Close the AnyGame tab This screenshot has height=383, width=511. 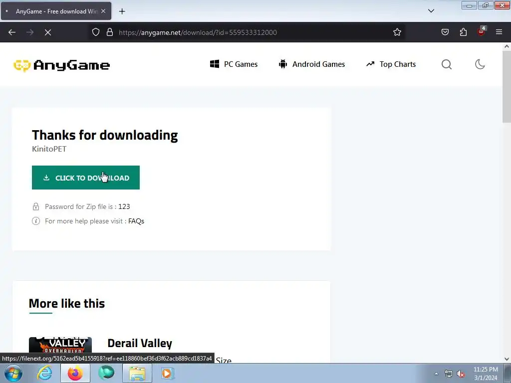(103, 11)
